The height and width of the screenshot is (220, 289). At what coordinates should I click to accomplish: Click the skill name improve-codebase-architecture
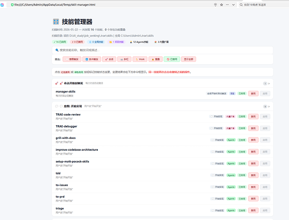[x=77, y=149]
